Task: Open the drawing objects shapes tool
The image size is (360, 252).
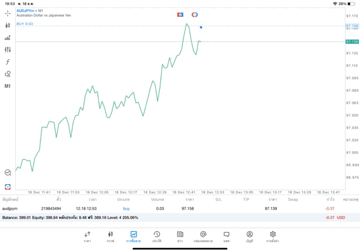Action: pyautogui.click(x=7, y=74)
